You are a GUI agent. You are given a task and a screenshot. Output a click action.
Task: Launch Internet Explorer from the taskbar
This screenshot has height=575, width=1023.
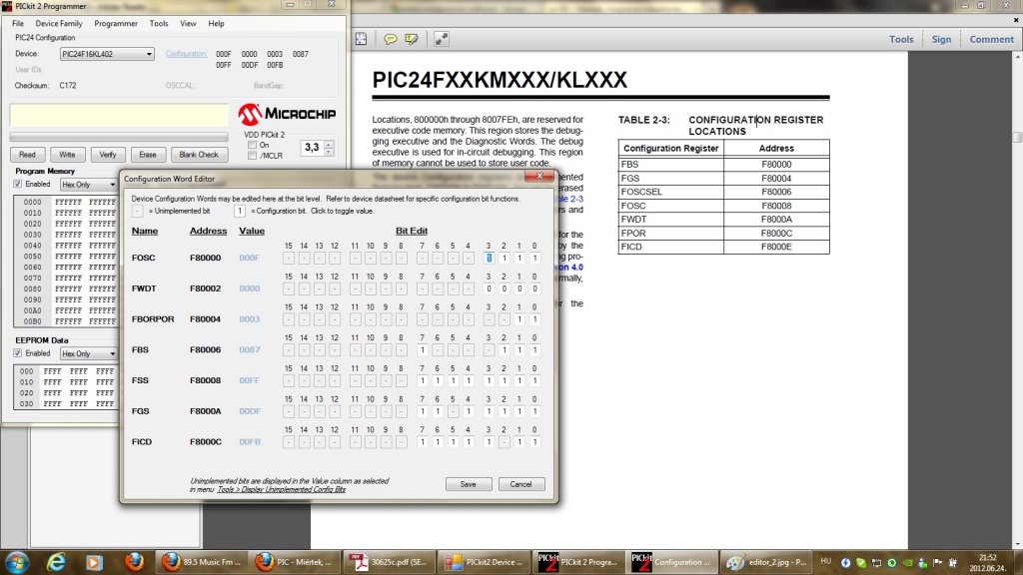pyautogui.click(x=56, y=562)
